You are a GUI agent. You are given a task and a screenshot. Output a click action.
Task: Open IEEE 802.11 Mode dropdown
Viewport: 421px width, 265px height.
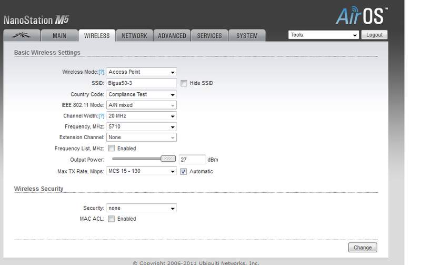click(142, 105)
